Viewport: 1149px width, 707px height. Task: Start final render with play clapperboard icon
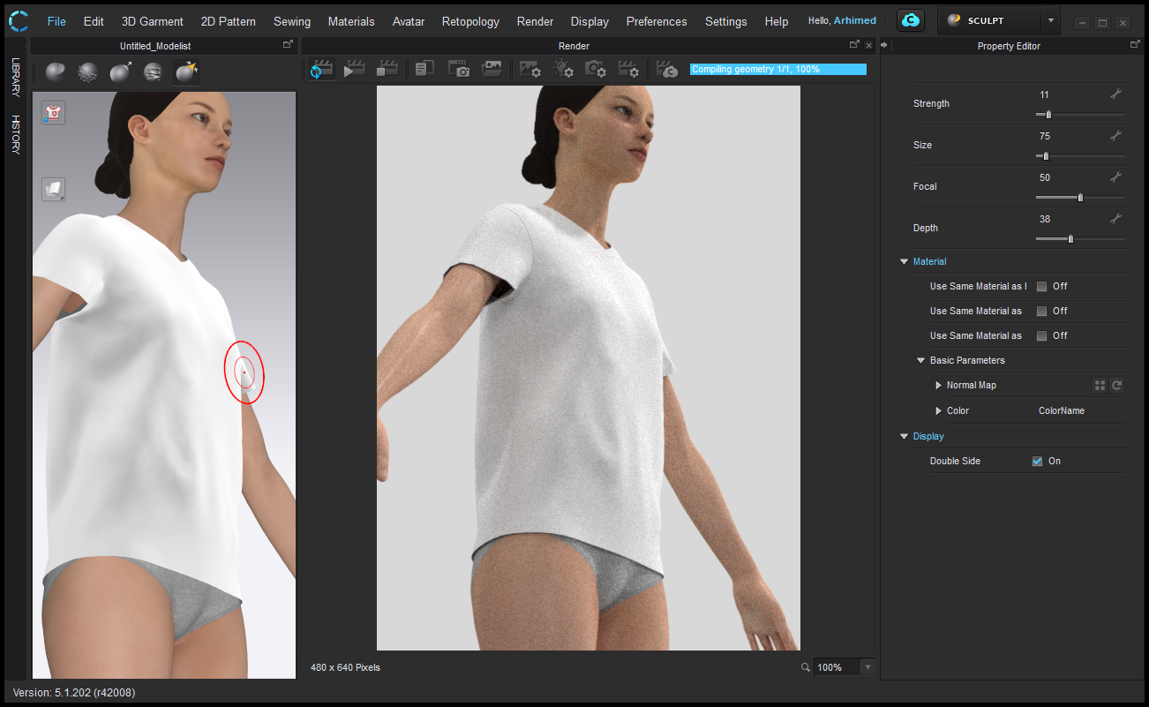[354, 69]
